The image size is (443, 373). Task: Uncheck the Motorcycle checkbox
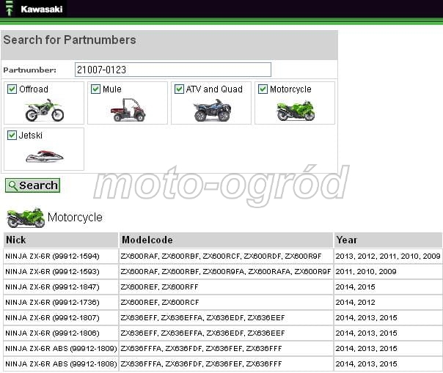click(263, 89)
